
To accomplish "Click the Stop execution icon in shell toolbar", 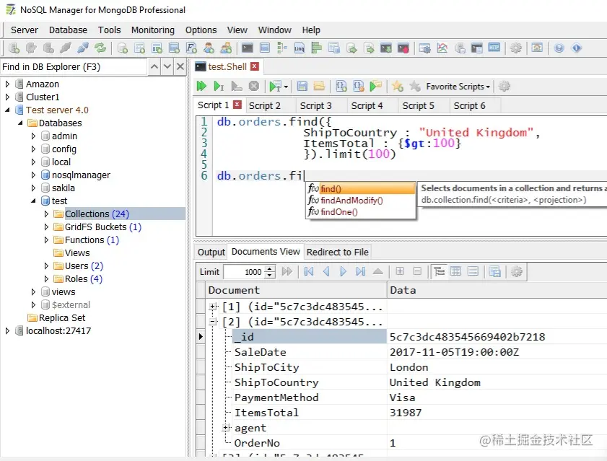I will pos(254,86).
